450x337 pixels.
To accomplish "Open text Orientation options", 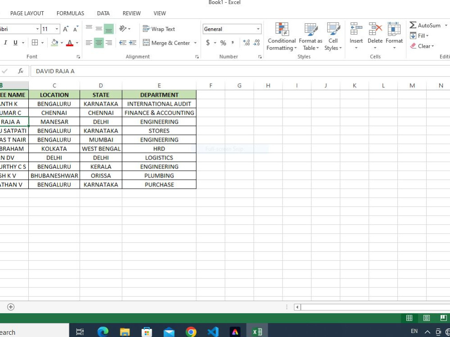I will coord(125,29).
